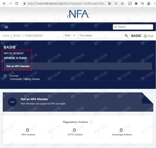
Task: Open the Firm search type dropdown
Action: (x=70, y=35)
